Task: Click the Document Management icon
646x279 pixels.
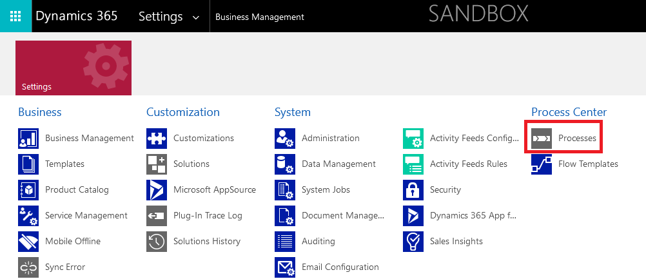Action: (285, 216)
